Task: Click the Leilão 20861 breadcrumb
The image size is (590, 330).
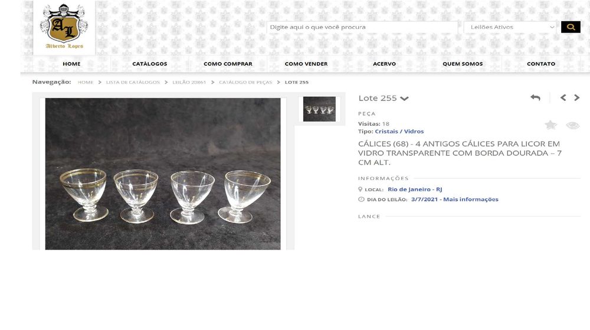Action: click(x=189, y=82)
